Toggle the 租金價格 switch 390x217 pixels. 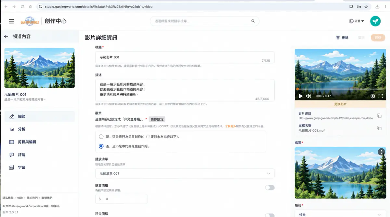pos(269,215)
